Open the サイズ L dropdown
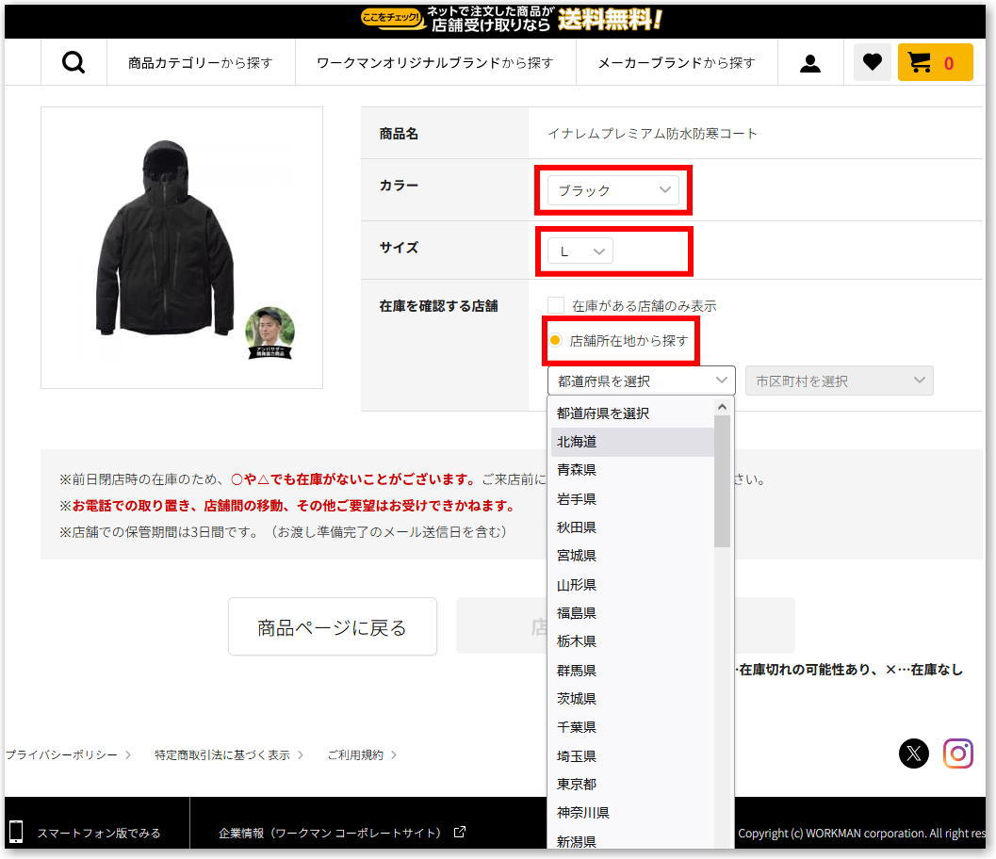Image resolution: width=996 pixels, height=859 pixels. point(580,251)
